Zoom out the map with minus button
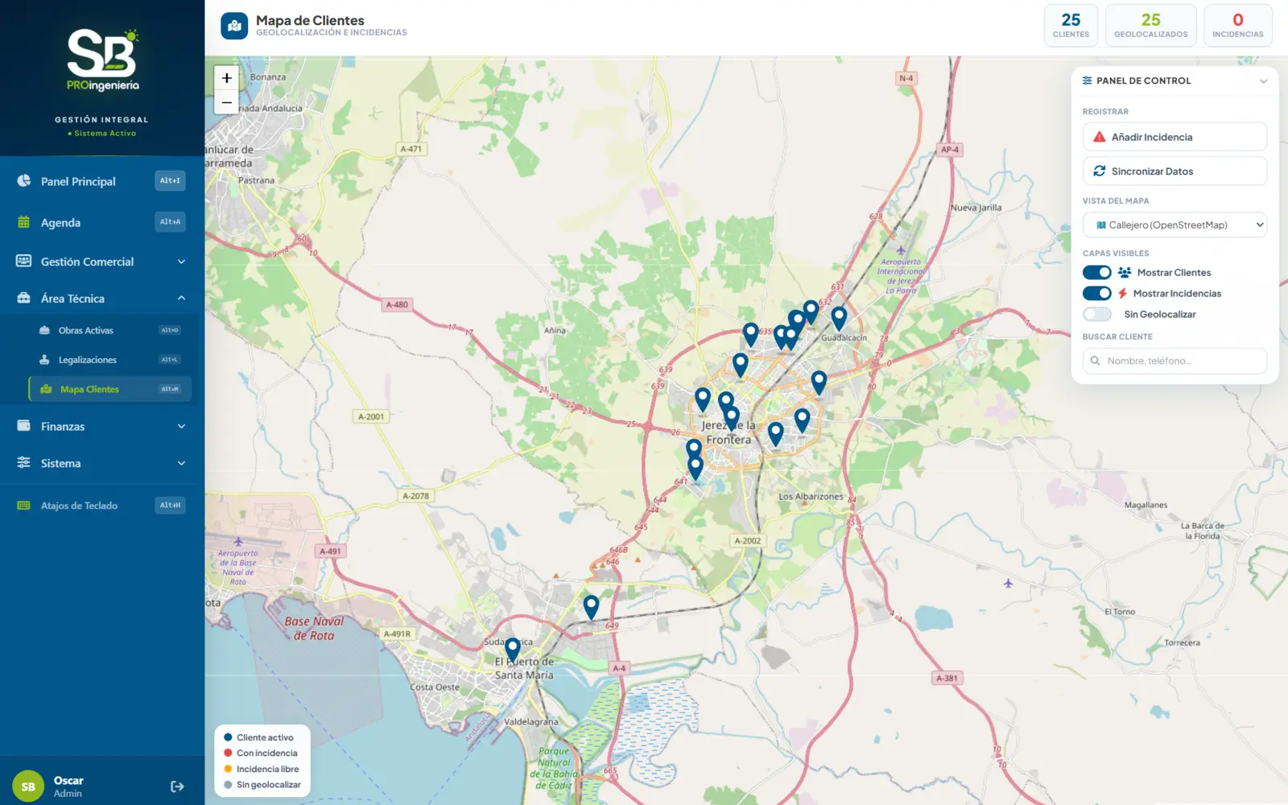Screen dimensions: 1288x805 [x=226, y=102]
